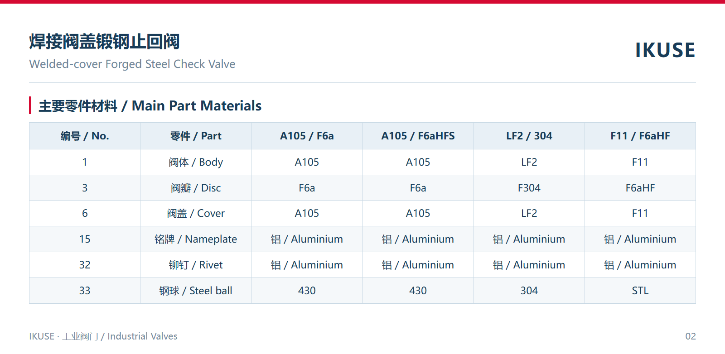This screenshot has width=725, height=354.
Task: Click the F11 / F6aHF column header
Action: coord(640,136)
